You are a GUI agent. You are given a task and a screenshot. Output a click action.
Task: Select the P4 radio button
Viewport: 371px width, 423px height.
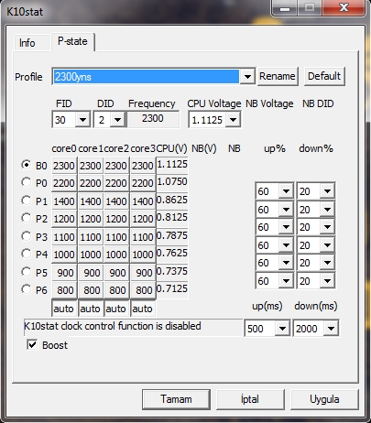point(27,254)
